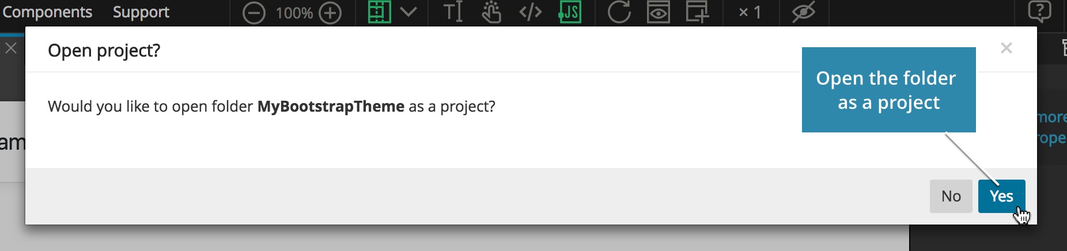Screen dimensions: 1067x251
Task: Open the Components menu
Action: [47, 12]
